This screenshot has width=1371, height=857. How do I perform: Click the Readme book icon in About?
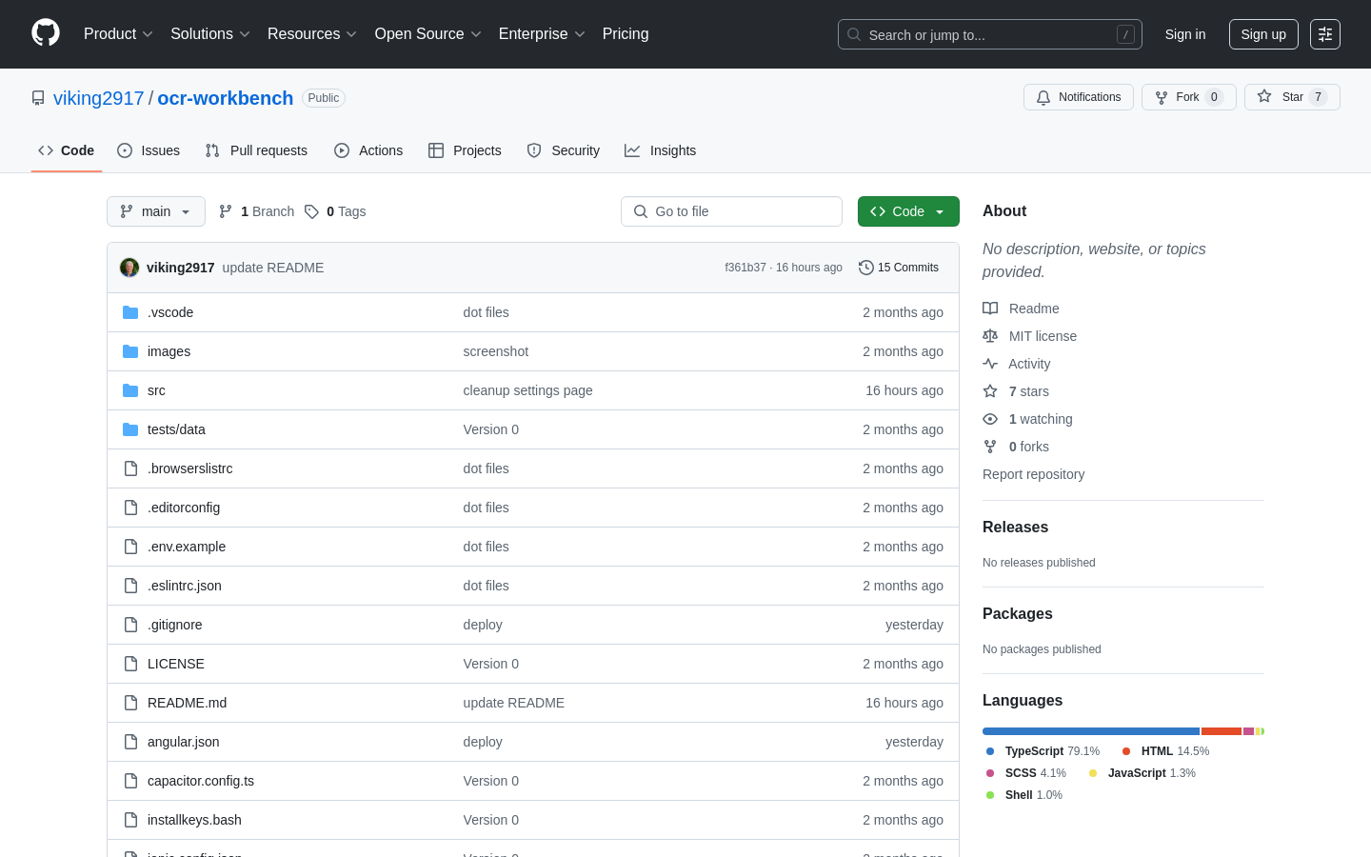[990, 309]
